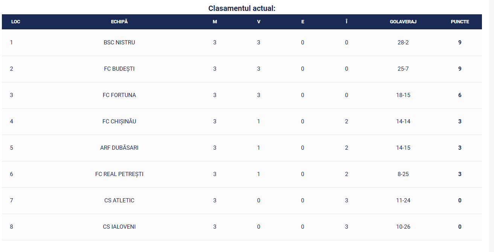Image resolution: width=494 pixels, height=252 pixels.
Task: Select the FC BUDEȘTI team name
Action: click(119, 69)
